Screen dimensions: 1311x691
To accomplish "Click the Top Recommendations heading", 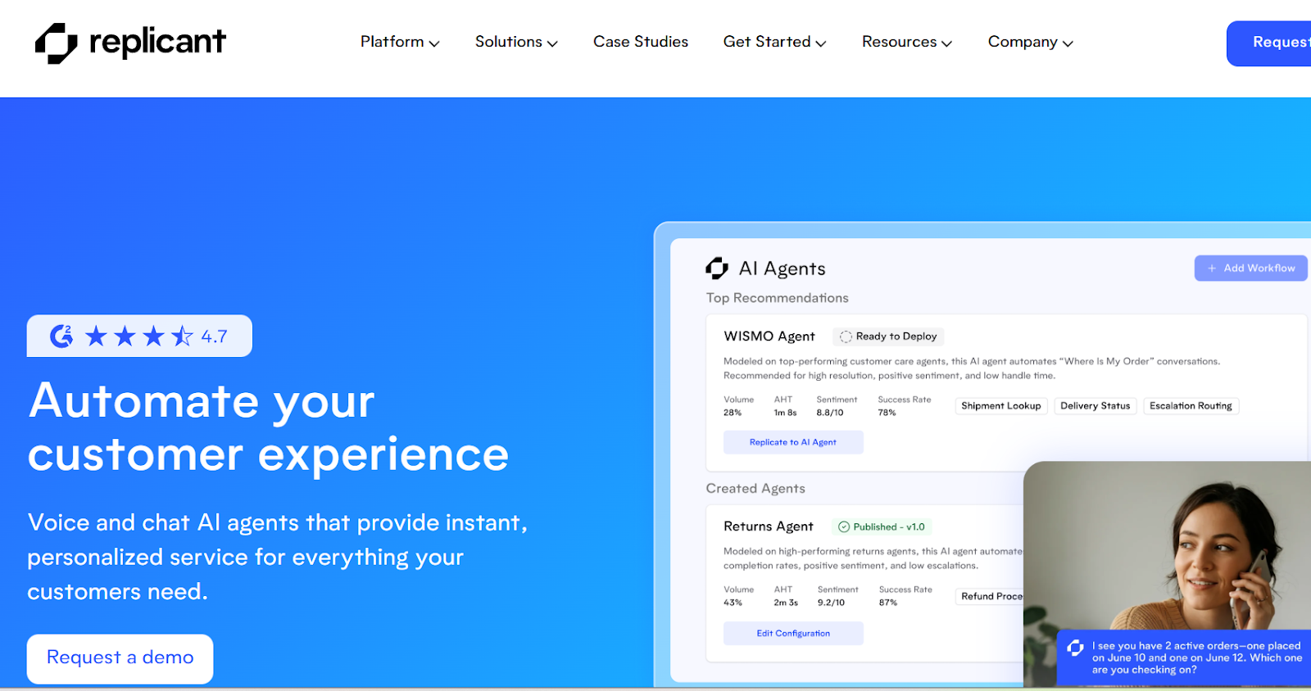I will coord(778,298).
